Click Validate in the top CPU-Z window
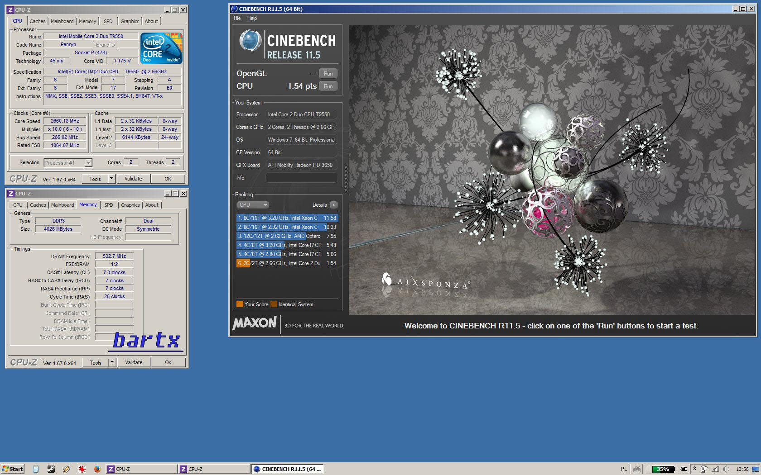The image size is (761, 475). tap(133, 179)
